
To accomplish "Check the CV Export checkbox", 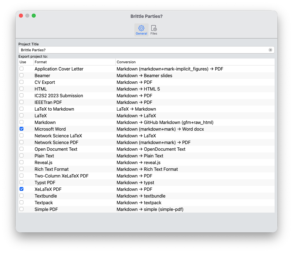I will (x=21, y=82).
